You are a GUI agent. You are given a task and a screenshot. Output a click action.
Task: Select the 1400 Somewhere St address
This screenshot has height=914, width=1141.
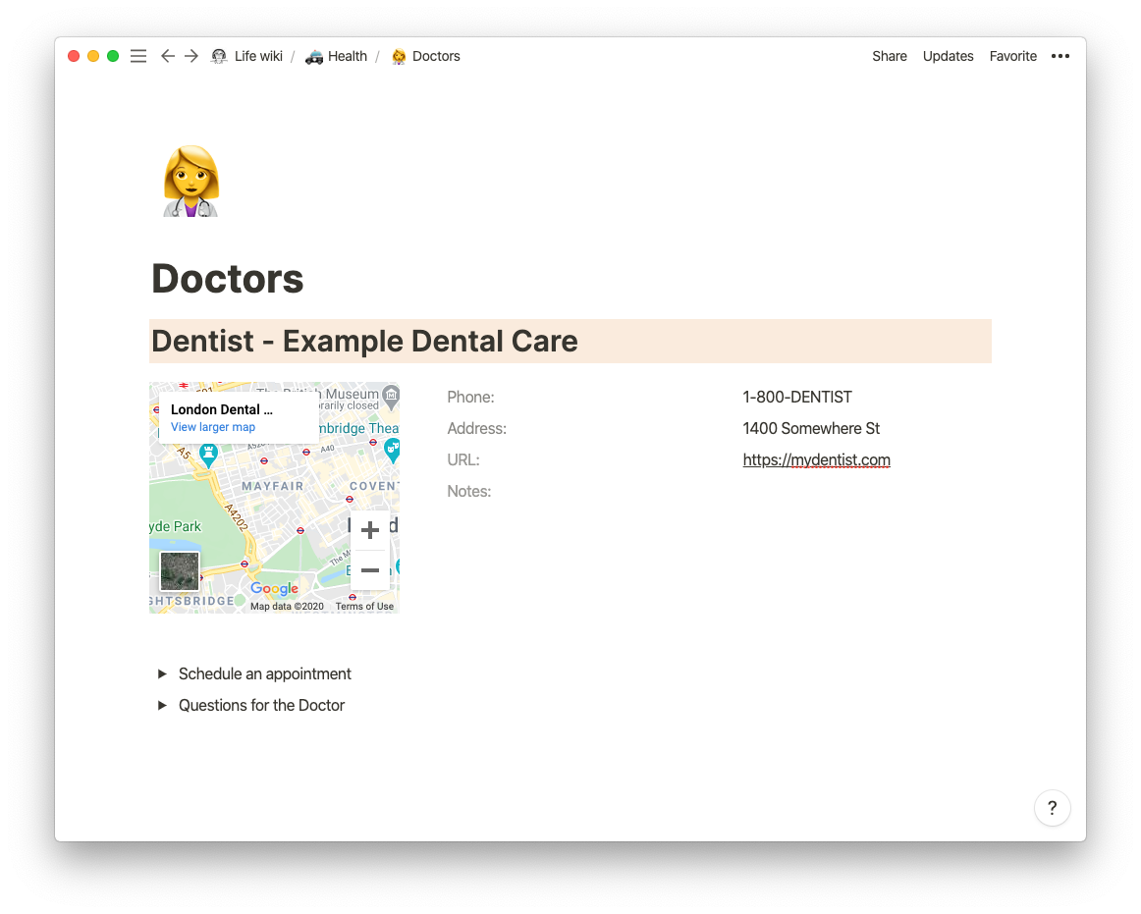[x=811, y=429]
